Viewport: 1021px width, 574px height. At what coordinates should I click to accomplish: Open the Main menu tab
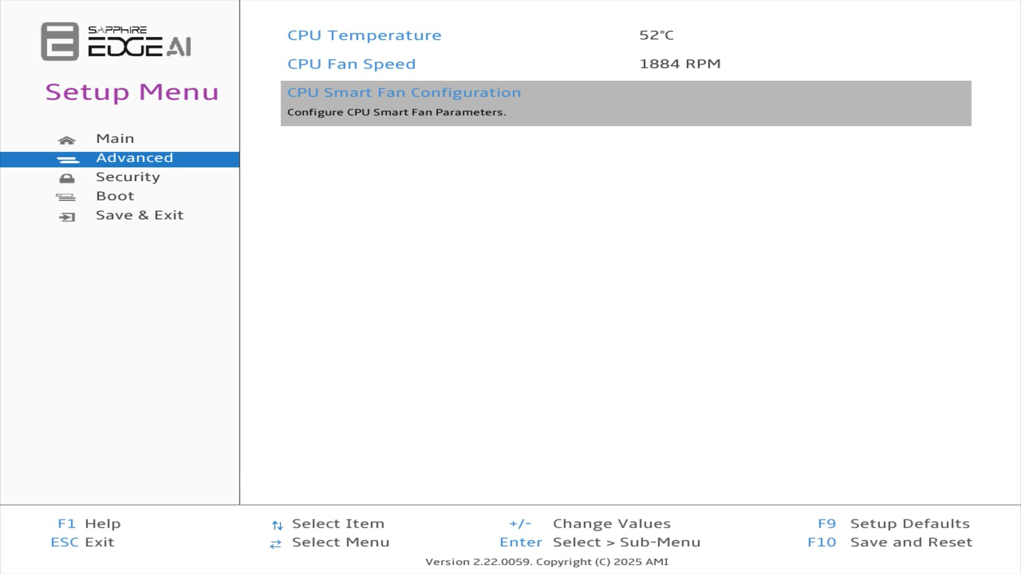[115, 139]
